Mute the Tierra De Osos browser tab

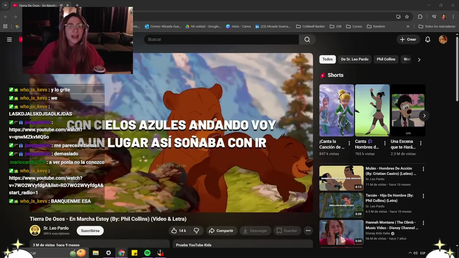61,5
